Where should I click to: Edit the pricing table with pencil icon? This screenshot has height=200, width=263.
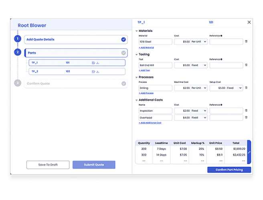coord(249,152)
